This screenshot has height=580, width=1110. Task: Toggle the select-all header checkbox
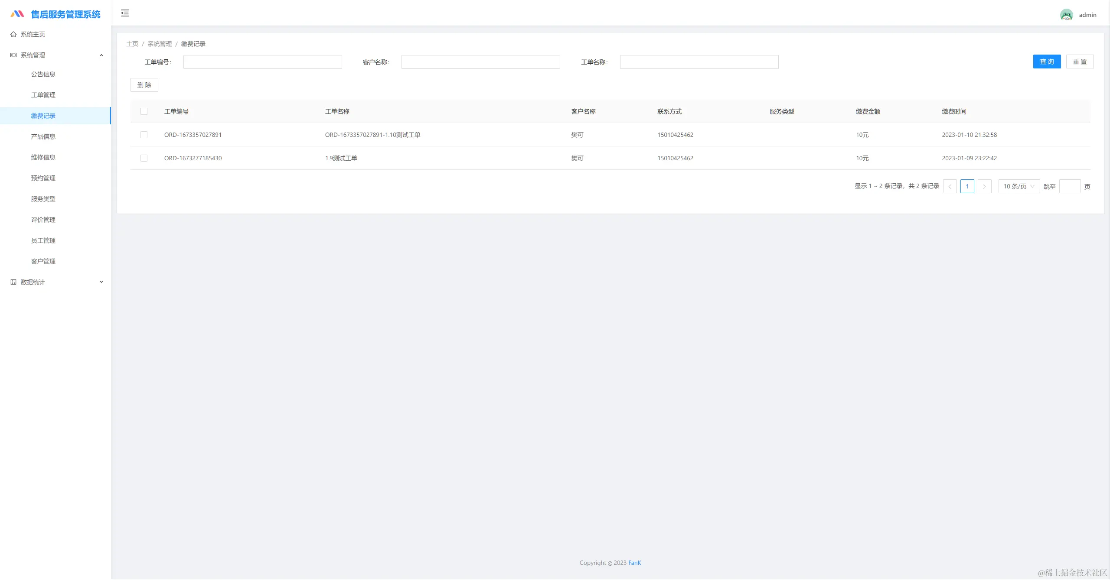click(x=144, y=111)
